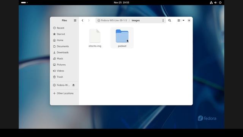Open the Documents folder in the sidebar
This screenshot has height=137, width=243.
64,46
